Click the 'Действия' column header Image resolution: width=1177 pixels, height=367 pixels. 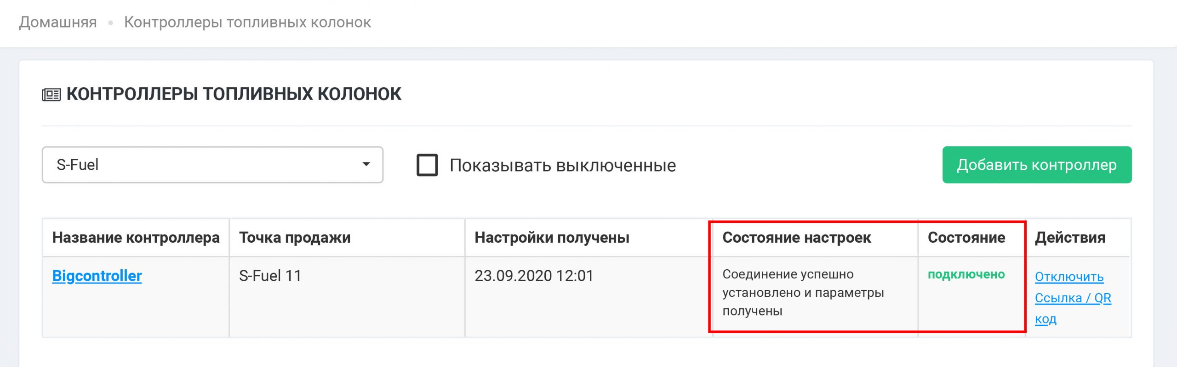pyautogui.click(x=1070, y=238)
